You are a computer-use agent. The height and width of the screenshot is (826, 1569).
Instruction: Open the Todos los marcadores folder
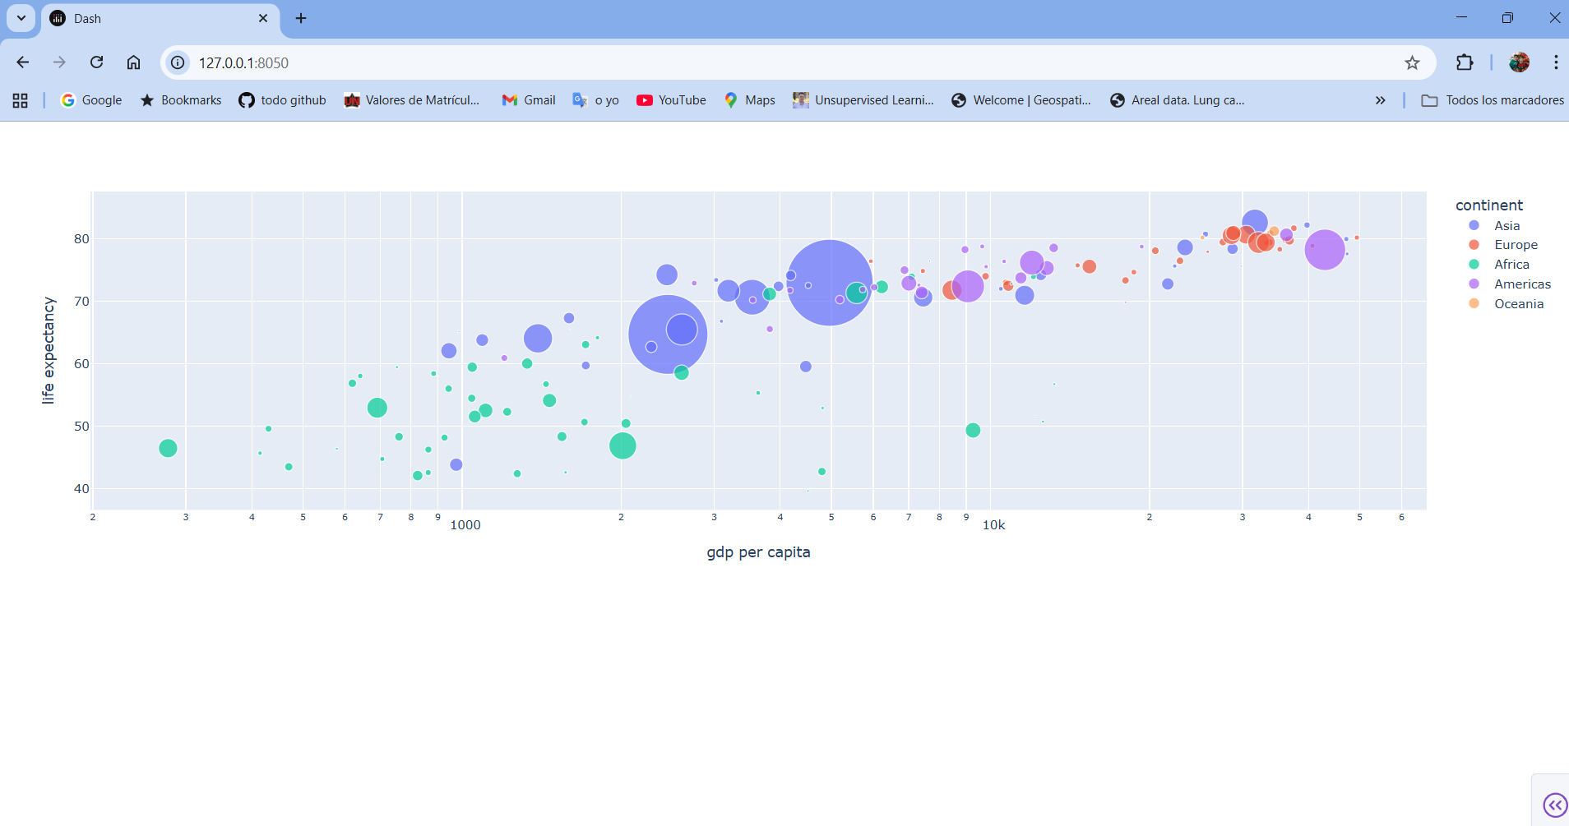point(1493,100)
